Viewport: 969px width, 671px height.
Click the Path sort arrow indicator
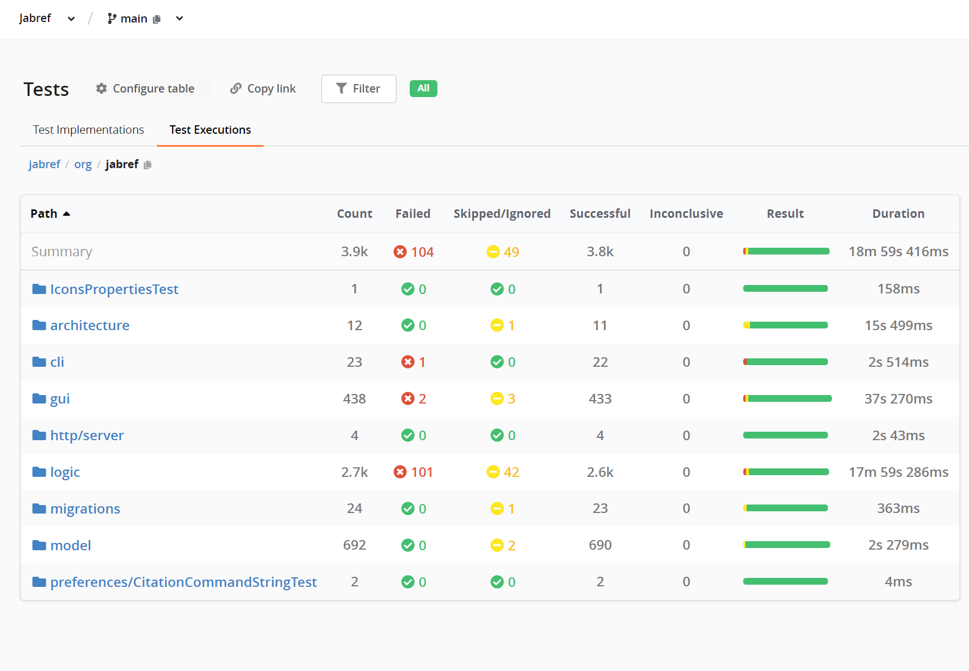pos(67,214)
